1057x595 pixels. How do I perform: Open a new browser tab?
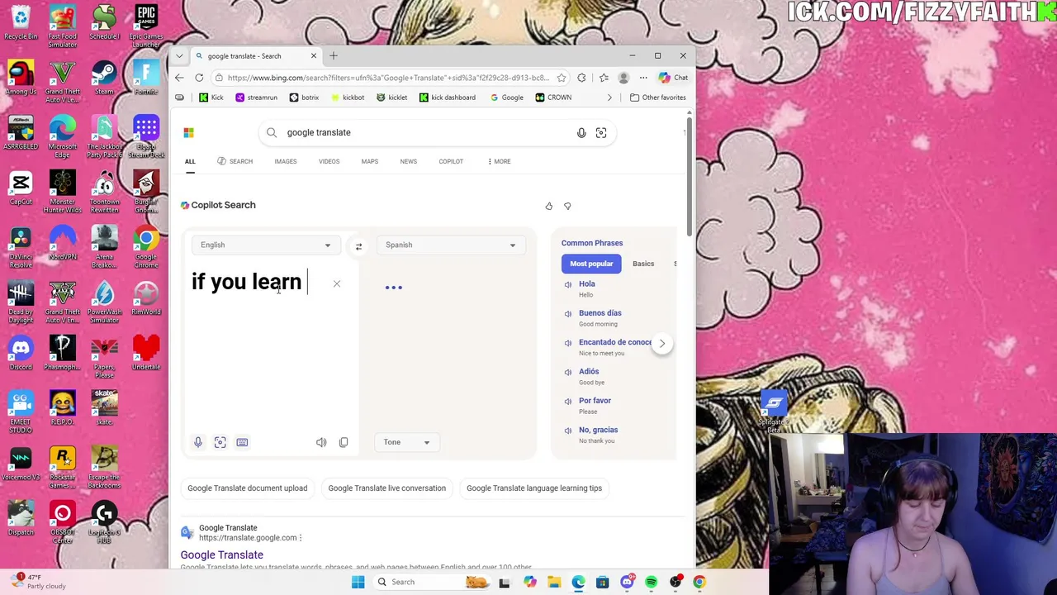coord(334,56)
